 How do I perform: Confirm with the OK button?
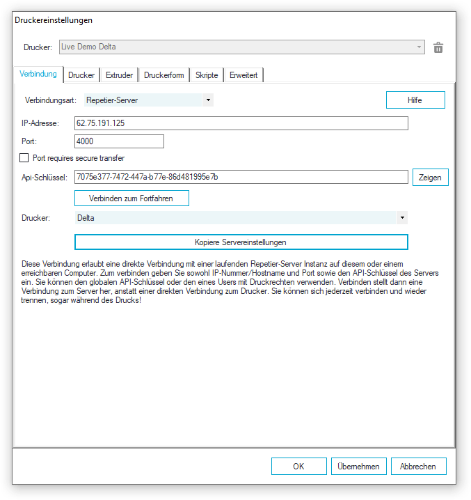299,467
